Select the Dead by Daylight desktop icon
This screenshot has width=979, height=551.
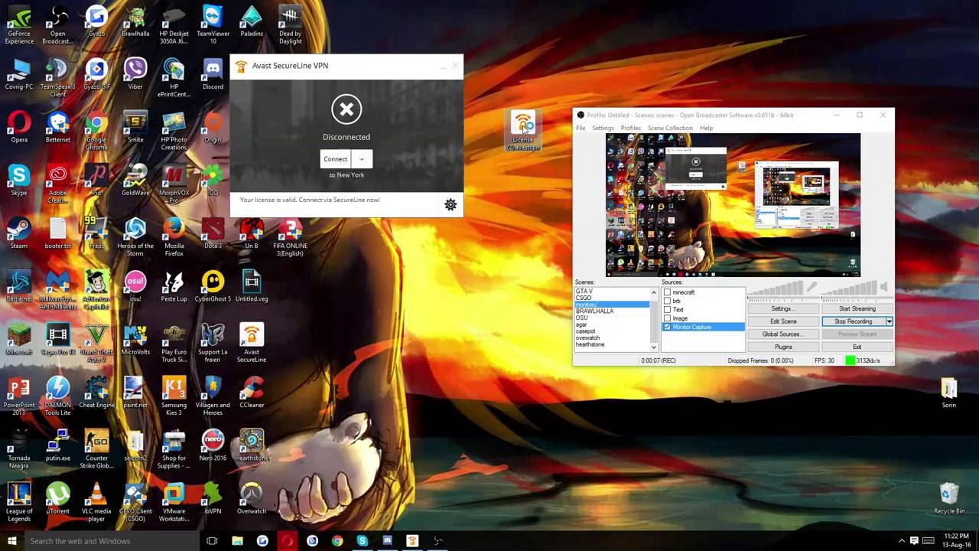point(290,26)
